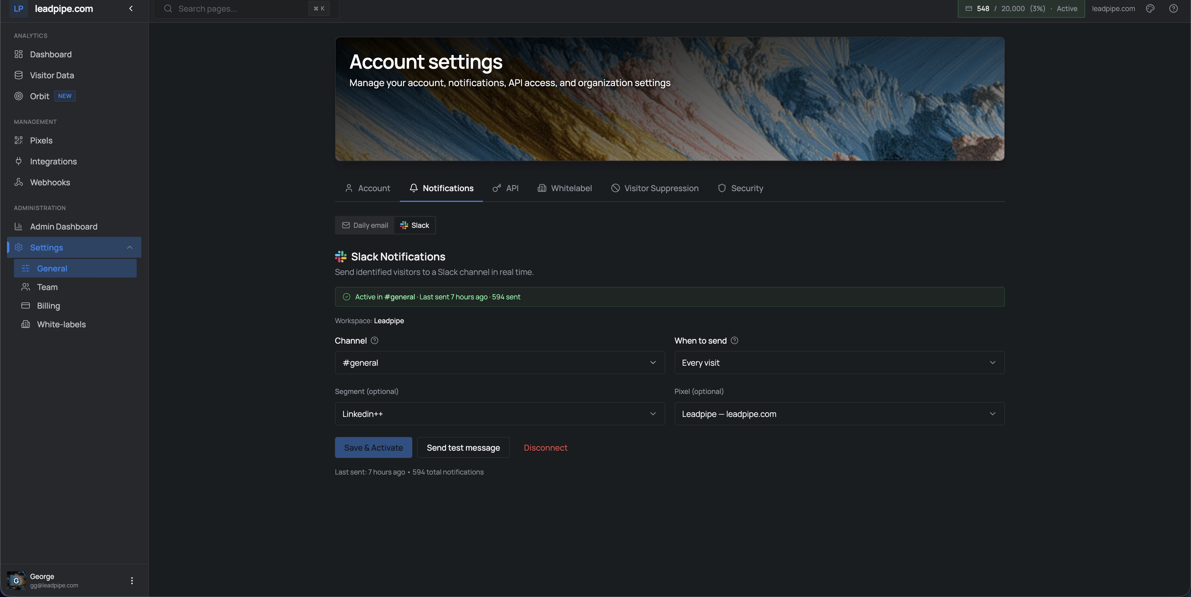Click the red Disconnect link
Viewport: 1191px width, 597px height.
click(545, 448)
